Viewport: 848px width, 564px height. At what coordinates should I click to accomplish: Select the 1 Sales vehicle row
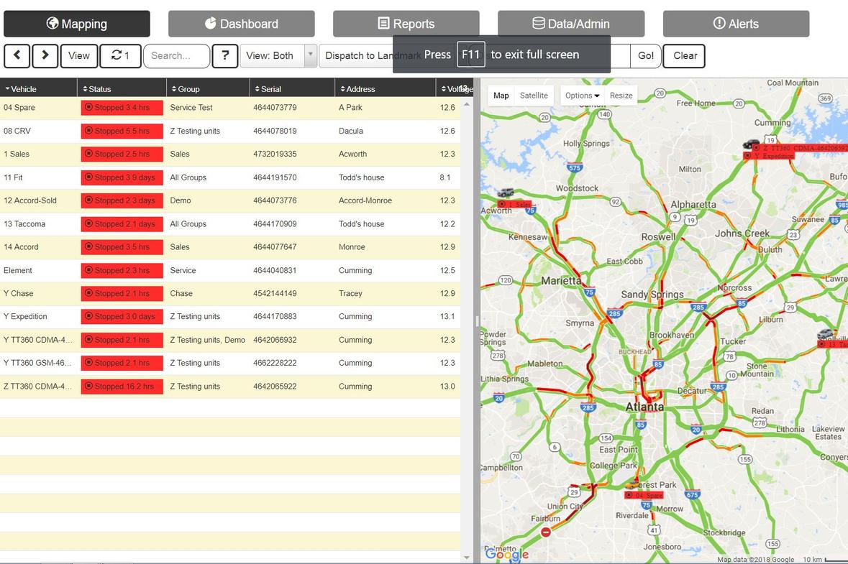[230, 154]
